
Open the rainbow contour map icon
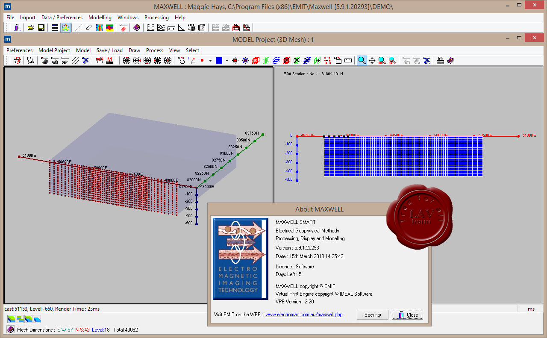click(x=99, y=28)
